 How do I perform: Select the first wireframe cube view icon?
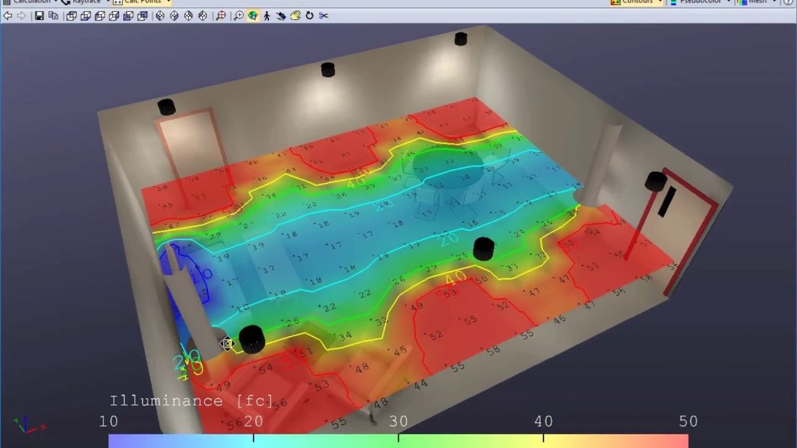point(70,16)
